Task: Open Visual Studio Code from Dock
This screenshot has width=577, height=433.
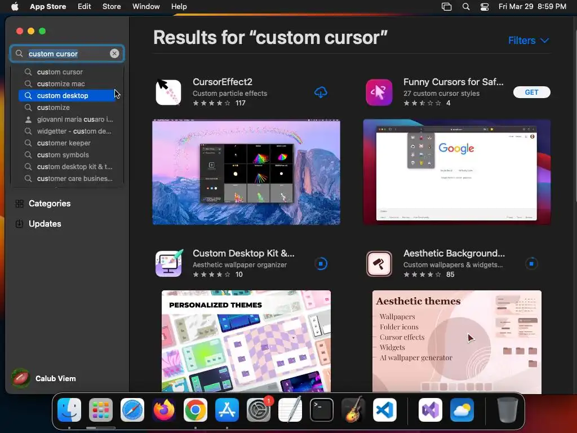Action: pyautogui.click(x=385, y=410)
